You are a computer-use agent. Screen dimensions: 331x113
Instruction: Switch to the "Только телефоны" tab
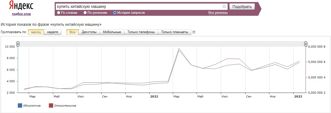tap(141, 32)
